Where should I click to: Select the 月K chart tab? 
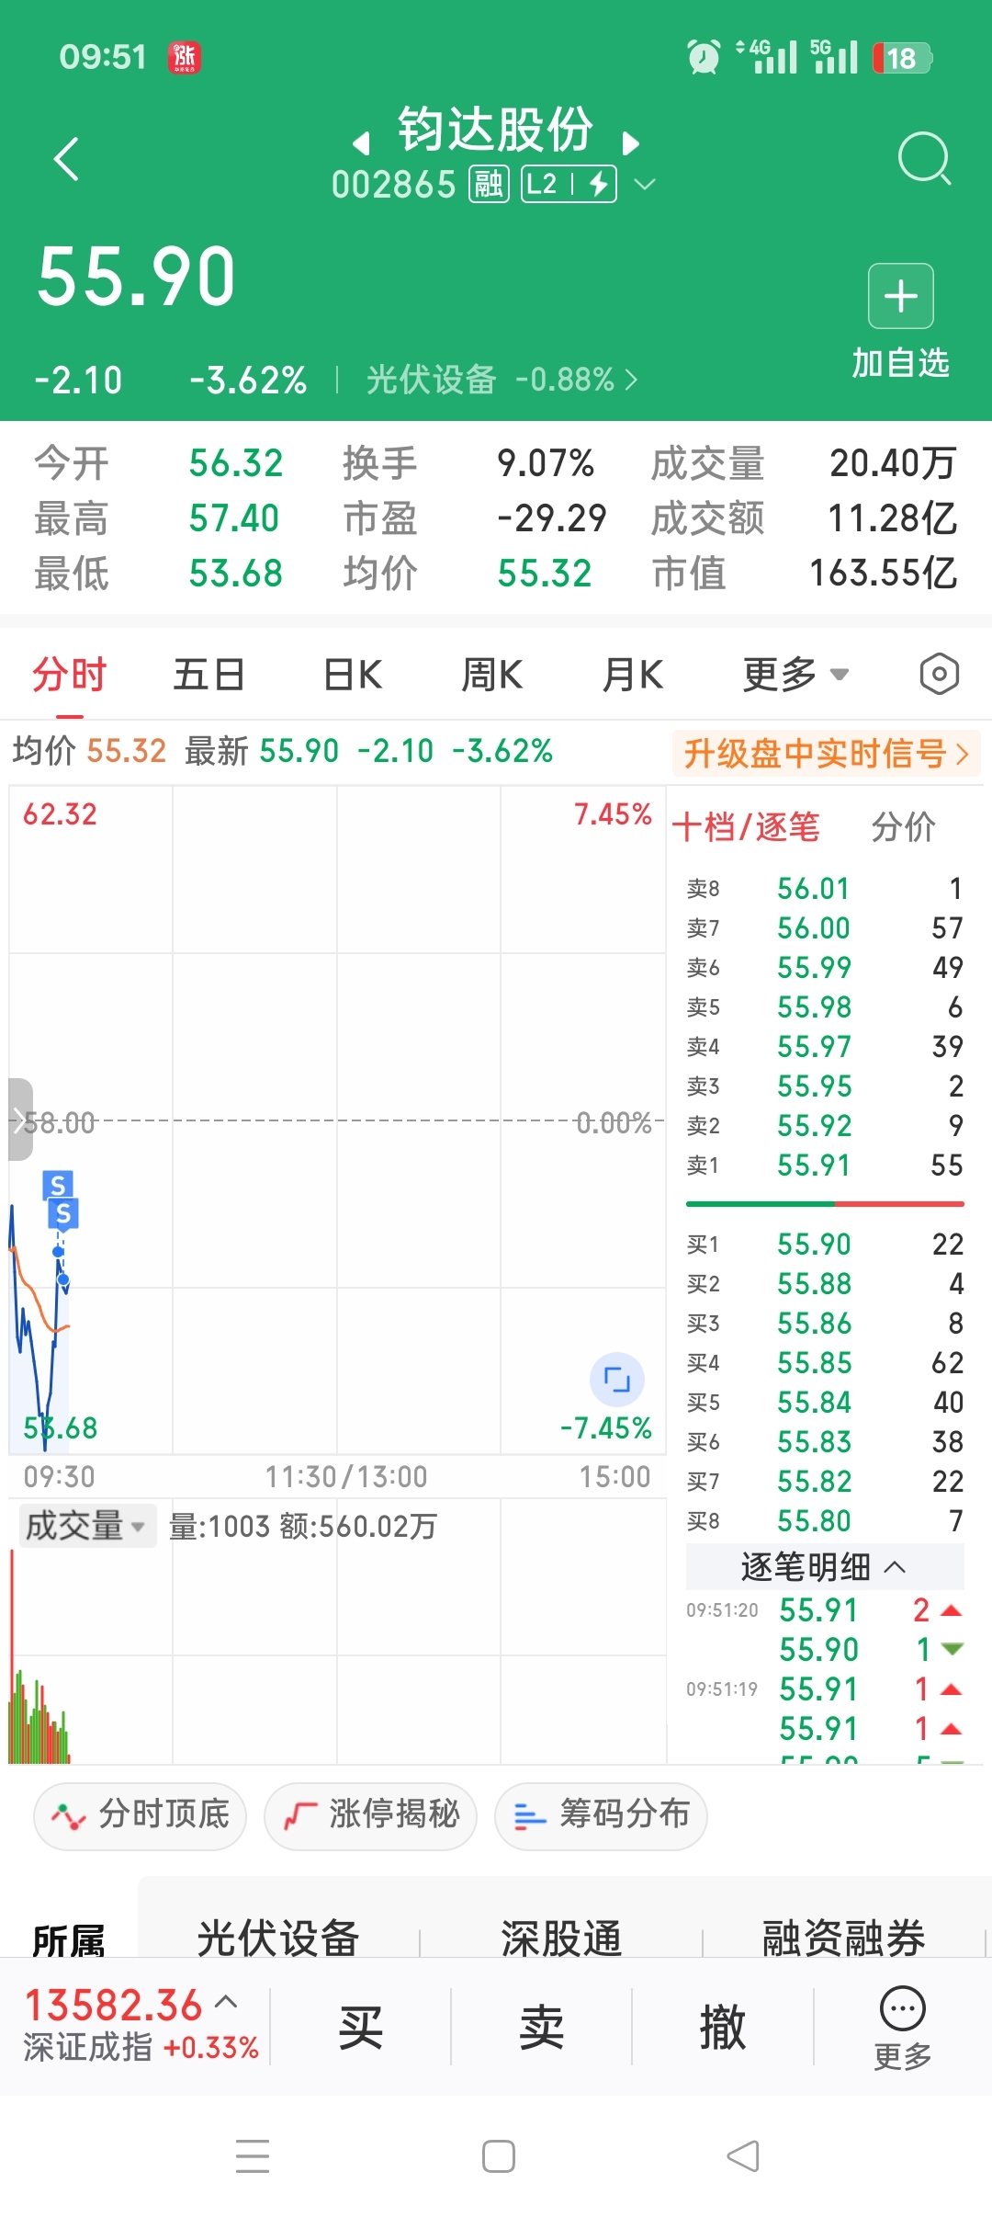pyautogui.click(x=633, y=676)
